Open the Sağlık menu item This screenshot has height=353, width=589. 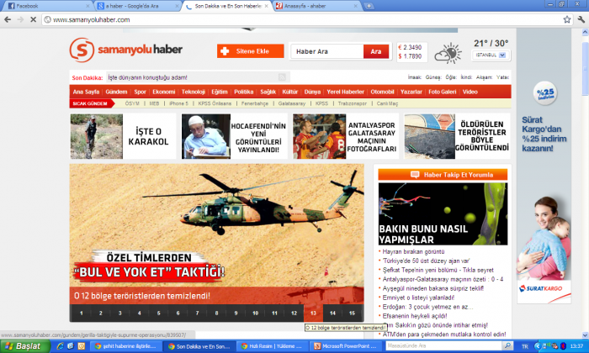click(x=268, y=92)
